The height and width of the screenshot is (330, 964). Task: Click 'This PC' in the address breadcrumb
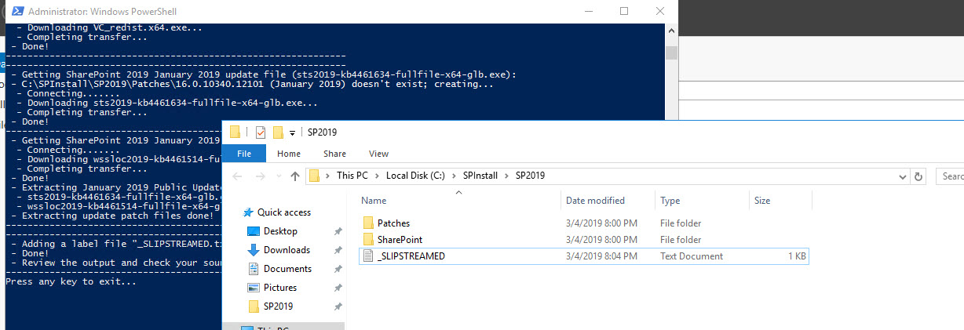[352, 176]
